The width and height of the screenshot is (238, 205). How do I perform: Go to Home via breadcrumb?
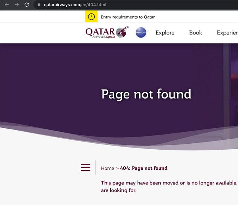tap(107, 168)
